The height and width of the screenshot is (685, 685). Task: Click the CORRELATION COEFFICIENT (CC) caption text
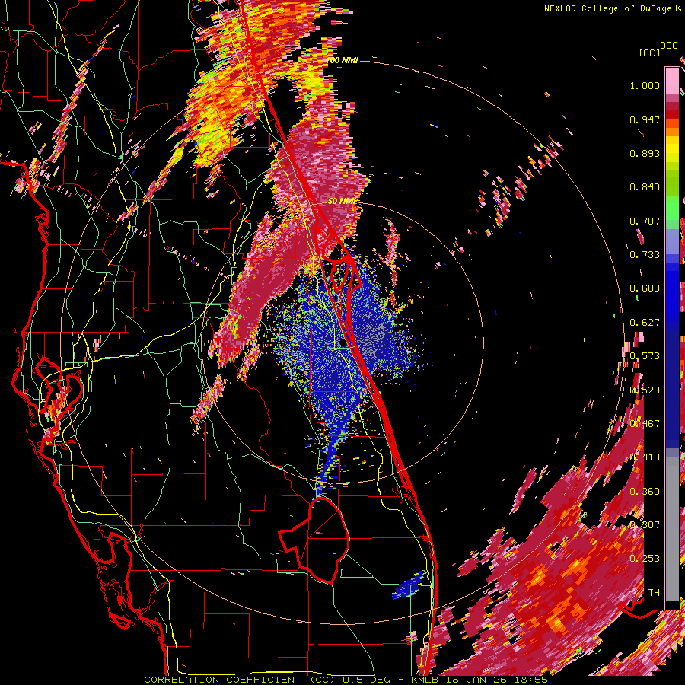240,680
